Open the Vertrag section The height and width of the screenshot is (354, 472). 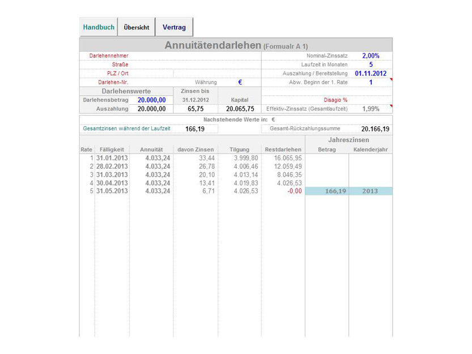[174, 27]
